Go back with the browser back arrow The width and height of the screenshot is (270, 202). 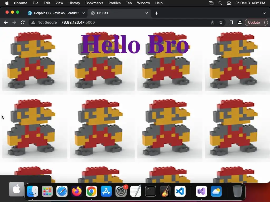6,22
